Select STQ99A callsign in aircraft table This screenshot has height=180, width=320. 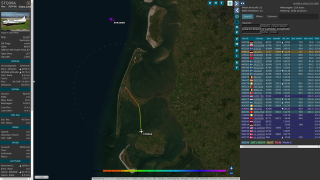[x=258, y=42]
